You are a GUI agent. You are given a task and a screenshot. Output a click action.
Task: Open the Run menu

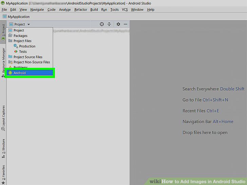(x=104, y=9)
